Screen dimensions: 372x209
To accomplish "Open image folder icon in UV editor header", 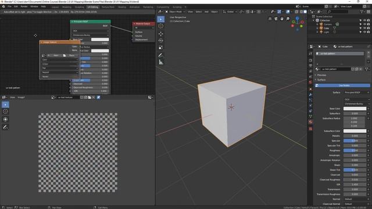I will click(x=90, y=98).
